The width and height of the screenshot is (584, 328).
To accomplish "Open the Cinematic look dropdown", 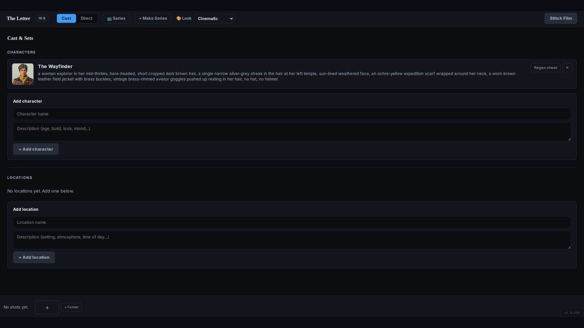I will (x=214, y=19).
